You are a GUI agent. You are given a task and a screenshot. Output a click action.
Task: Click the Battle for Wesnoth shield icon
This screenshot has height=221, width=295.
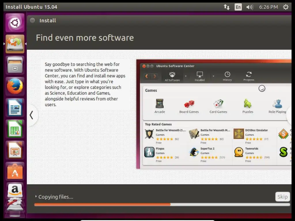pos(150,134)
